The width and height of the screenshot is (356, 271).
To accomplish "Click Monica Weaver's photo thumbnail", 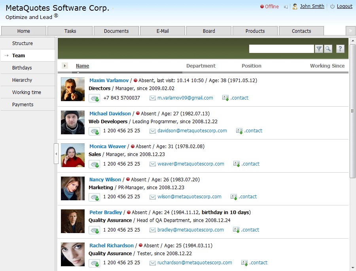I will tap(73, 155).
